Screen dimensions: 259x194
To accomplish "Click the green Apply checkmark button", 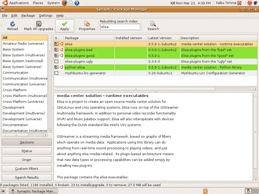I will click(64, 26).
